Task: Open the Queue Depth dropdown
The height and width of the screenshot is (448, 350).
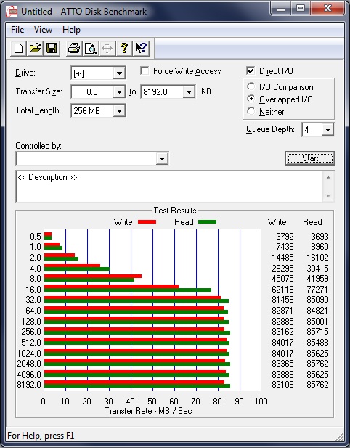Action: coord(327,130)
